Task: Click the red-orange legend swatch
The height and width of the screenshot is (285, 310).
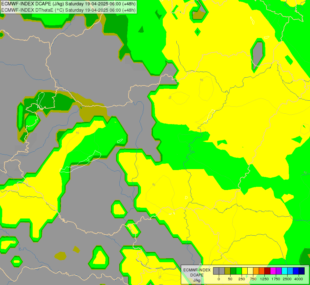Action: coord(262,271)
